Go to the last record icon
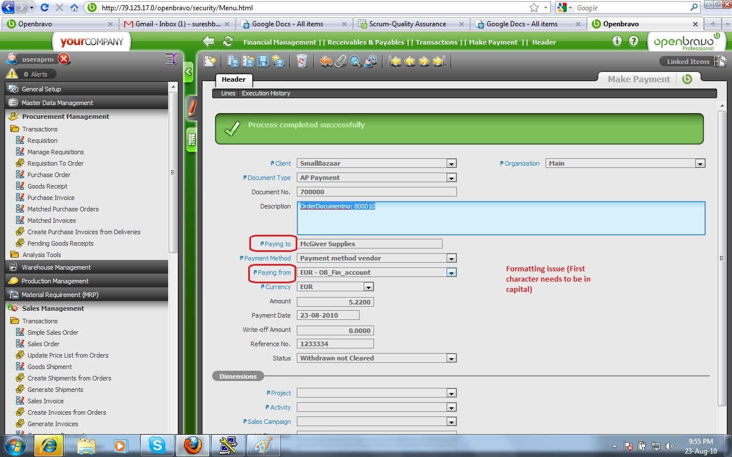Viewport: 732px width, 457px height. click(439, 61)
